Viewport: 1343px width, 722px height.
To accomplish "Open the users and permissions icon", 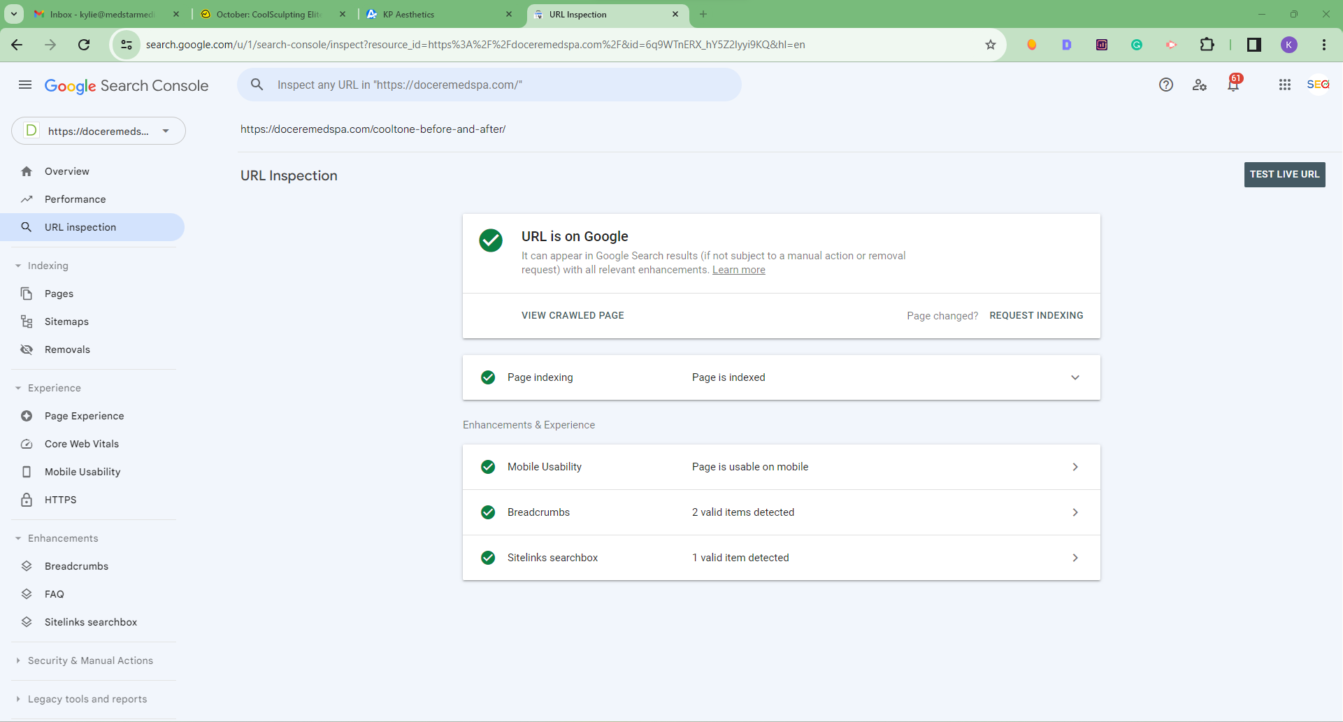I will click(1200, 85).
